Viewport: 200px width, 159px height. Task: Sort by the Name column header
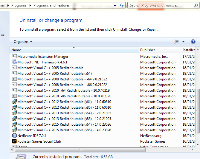[x=74, y=50]
